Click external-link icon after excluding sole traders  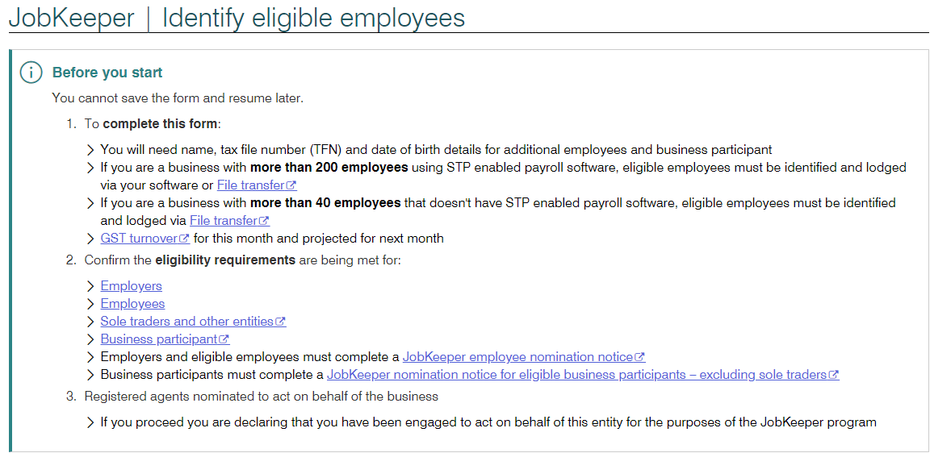[834, 375]
